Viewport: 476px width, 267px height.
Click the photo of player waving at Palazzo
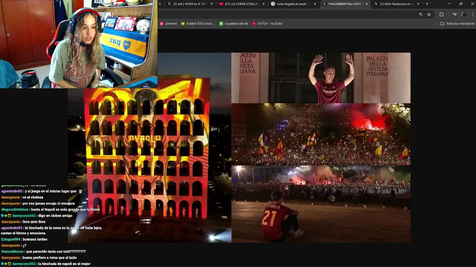[x=321, y=78]
